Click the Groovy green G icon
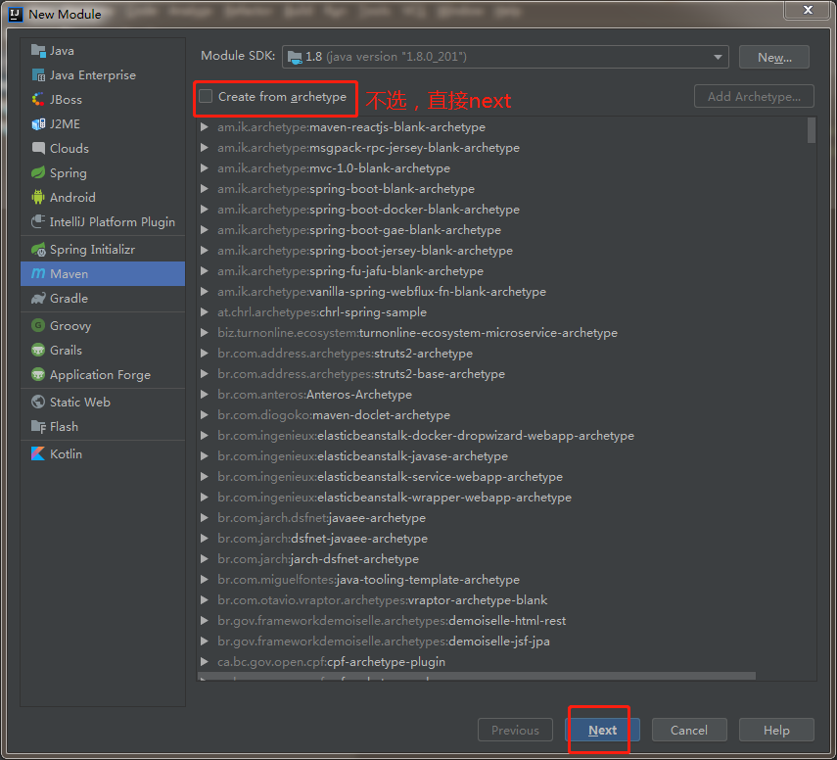This screenshot has width=837, height=760. click(38, 325)
